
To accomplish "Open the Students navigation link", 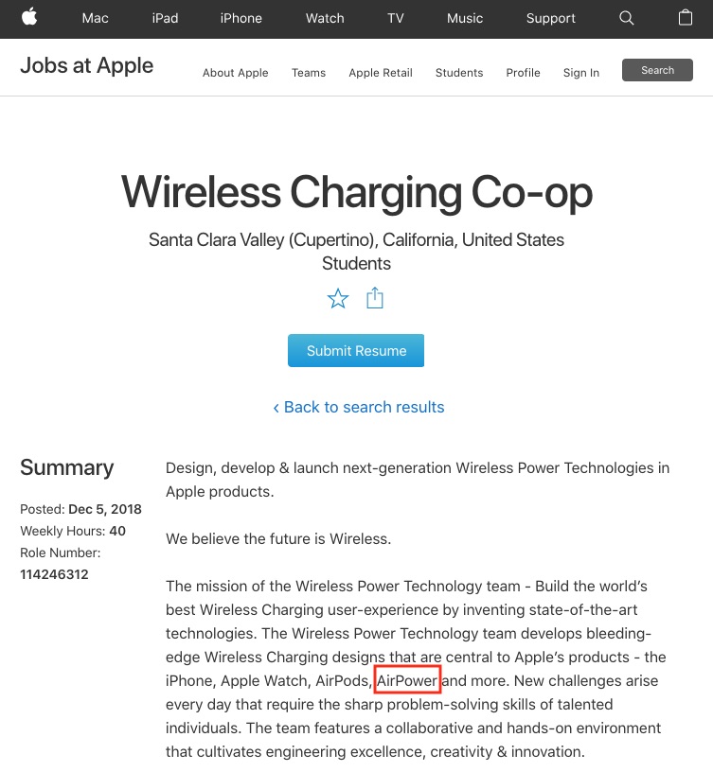I will [459, 73].
